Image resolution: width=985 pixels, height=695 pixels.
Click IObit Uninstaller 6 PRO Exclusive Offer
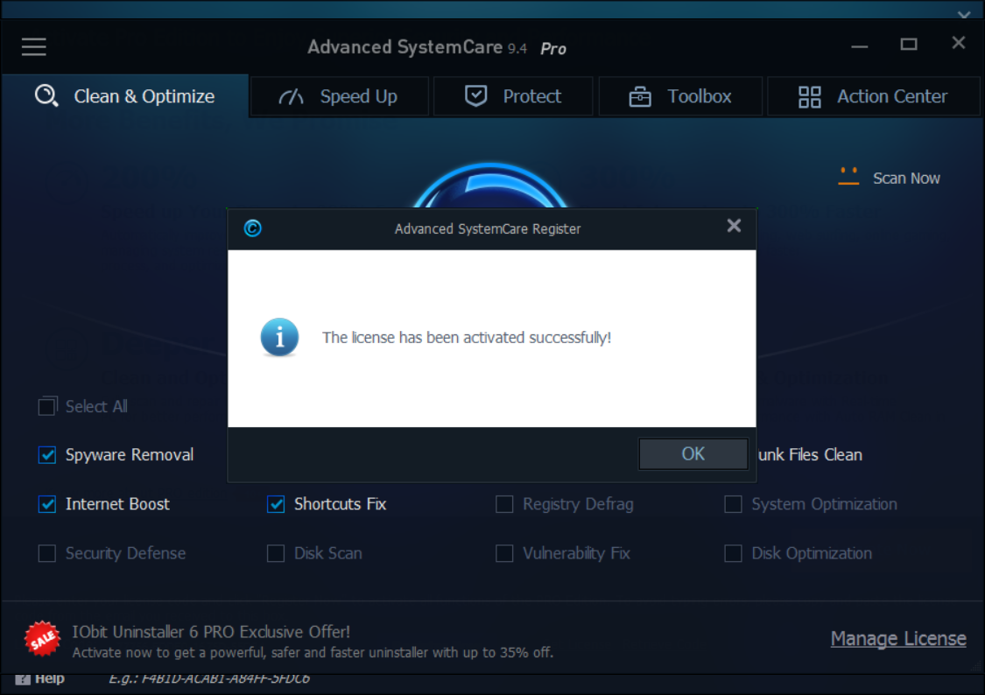click(211, 632)
